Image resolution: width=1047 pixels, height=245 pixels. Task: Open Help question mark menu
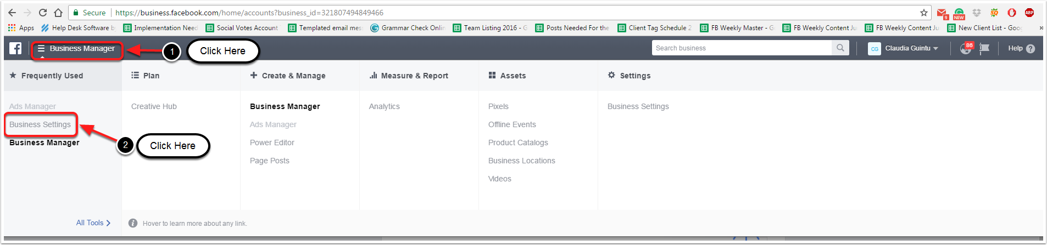pos(1021,48)
